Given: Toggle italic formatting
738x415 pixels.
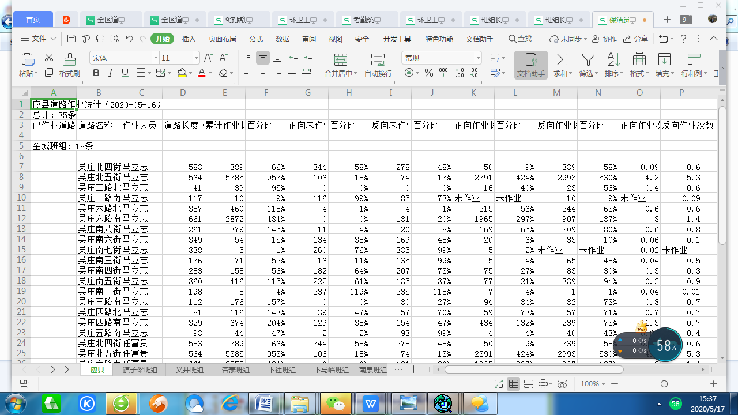Looking at the screenshot, I should 111,73.
